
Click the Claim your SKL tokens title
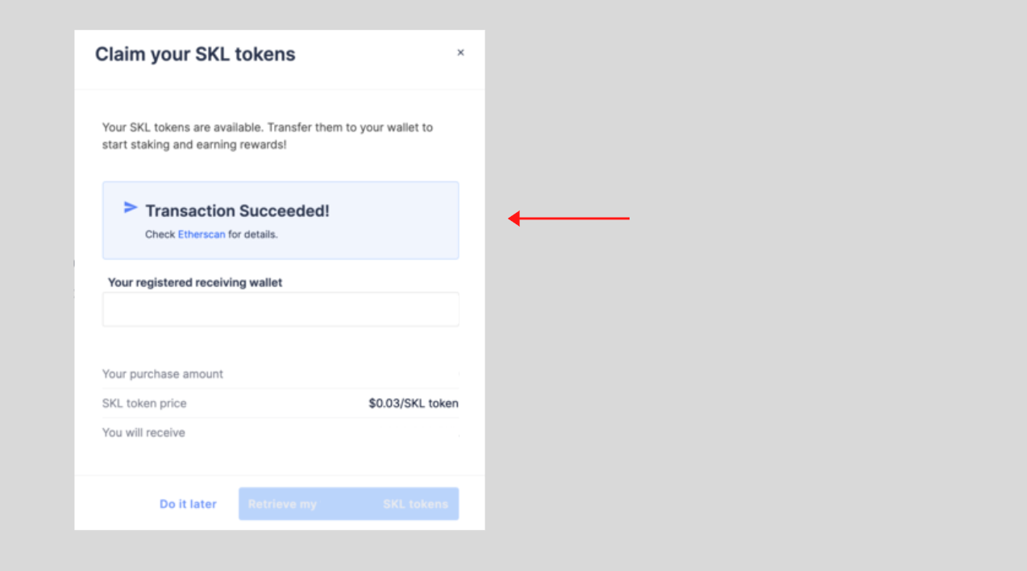(195, 53)
